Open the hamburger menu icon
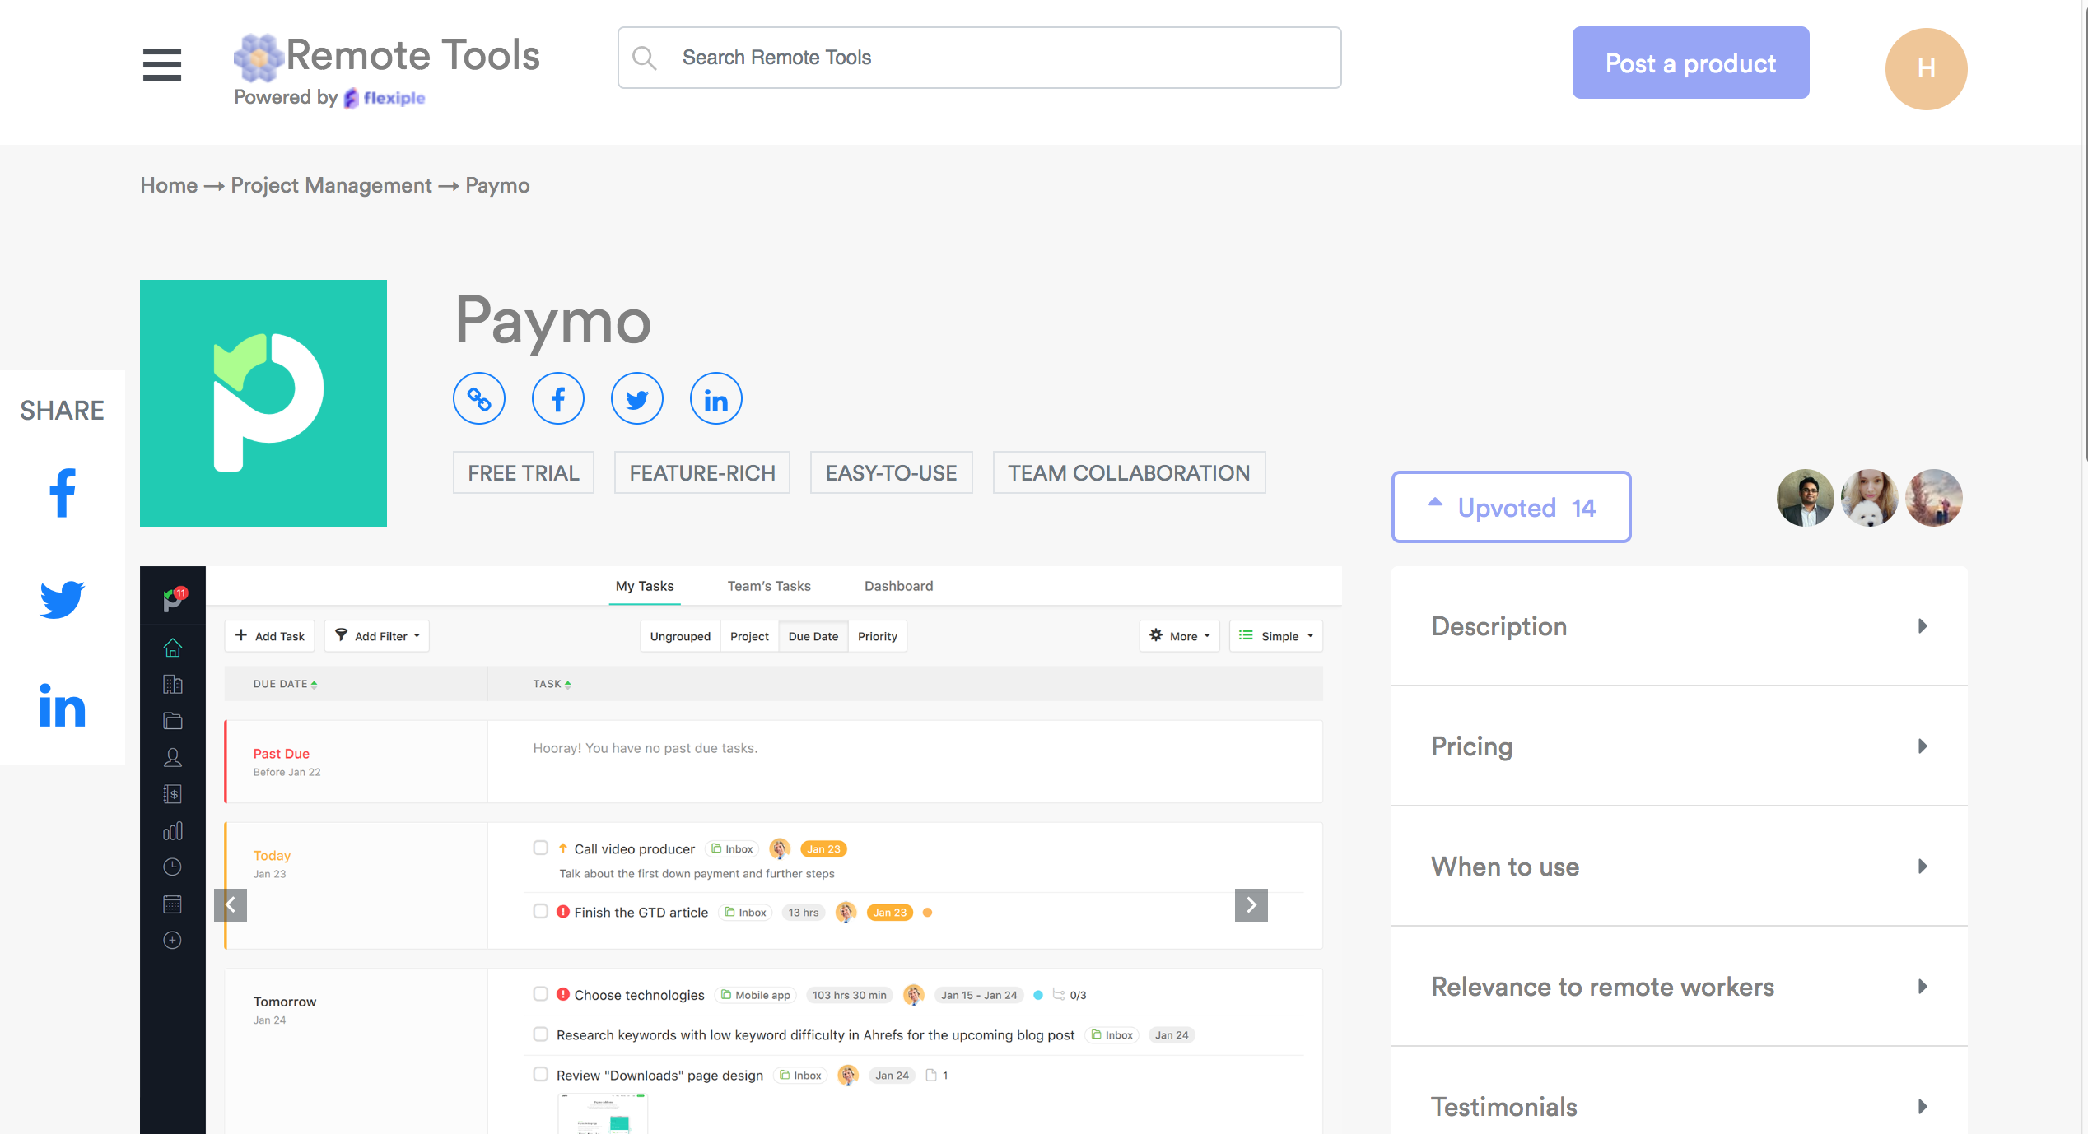2088x1134 pixels. pyautogui.click(x=161, y=64)
